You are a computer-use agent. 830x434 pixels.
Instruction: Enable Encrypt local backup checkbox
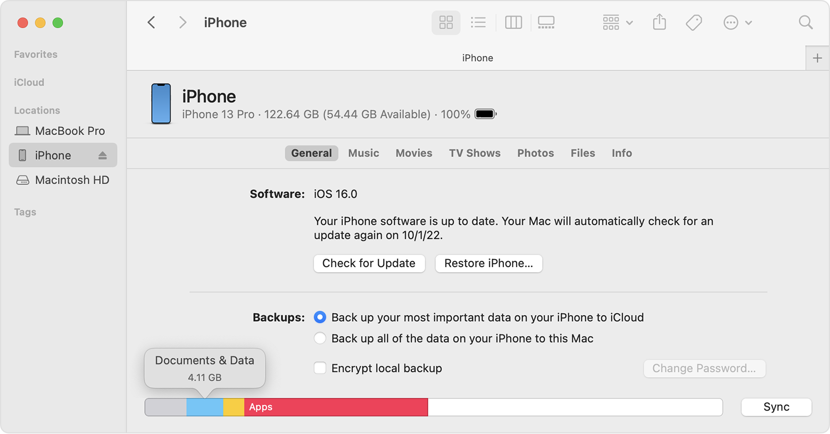[320, 368]
